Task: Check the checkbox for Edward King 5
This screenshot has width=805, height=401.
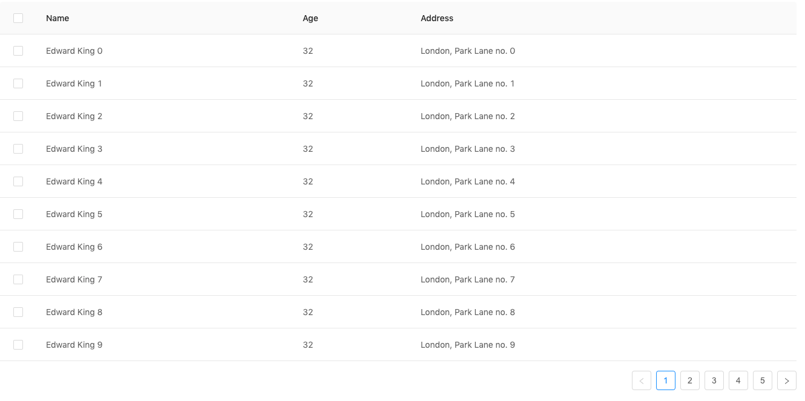Action: tap(18, 214)
